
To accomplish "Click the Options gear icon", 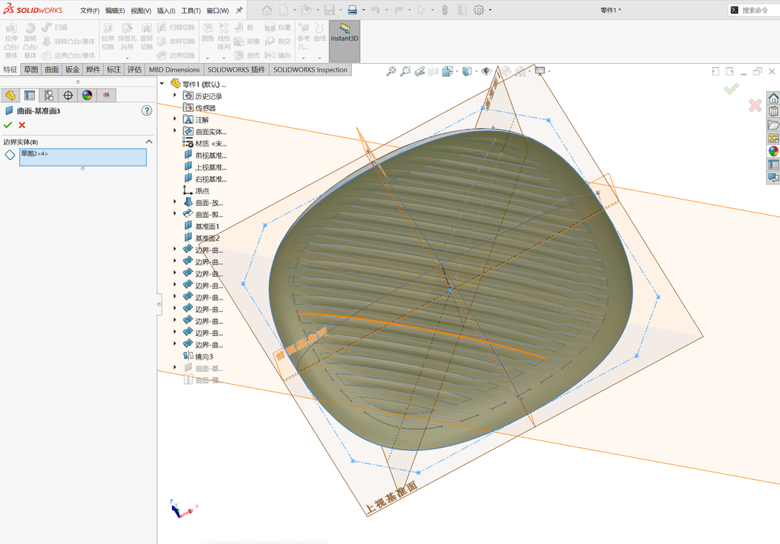I will pyautogui.click(x=478, y=10).
